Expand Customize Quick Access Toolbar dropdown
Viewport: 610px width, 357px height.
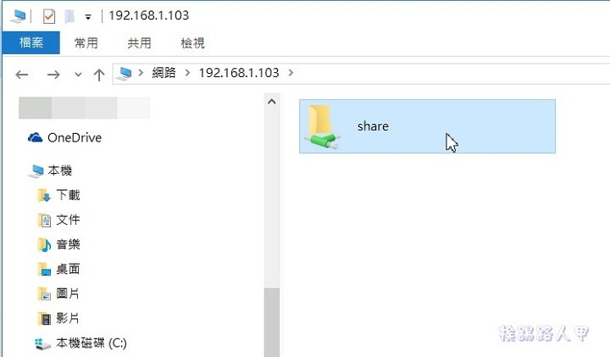point(88,17)
